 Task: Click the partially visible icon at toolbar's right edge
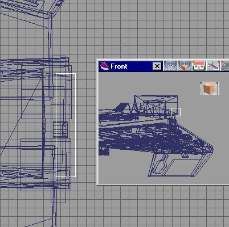point(225,66)
